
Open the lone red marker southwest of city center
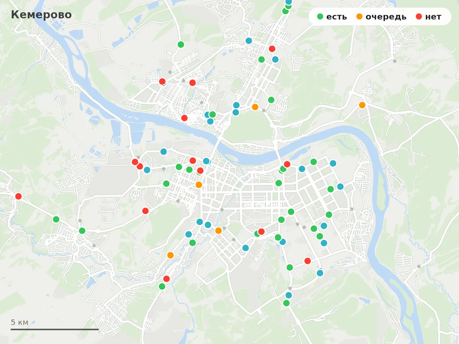[x=145, y=211]
